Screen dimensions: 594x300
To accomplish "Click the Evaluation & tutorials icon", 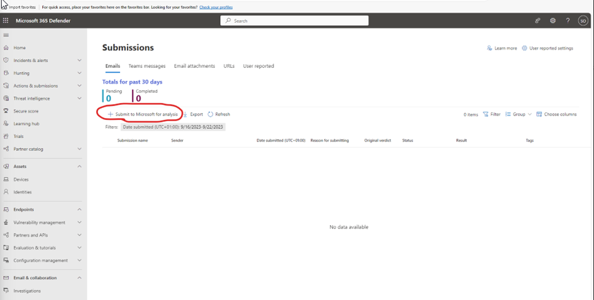I will (x=6, y=247).
